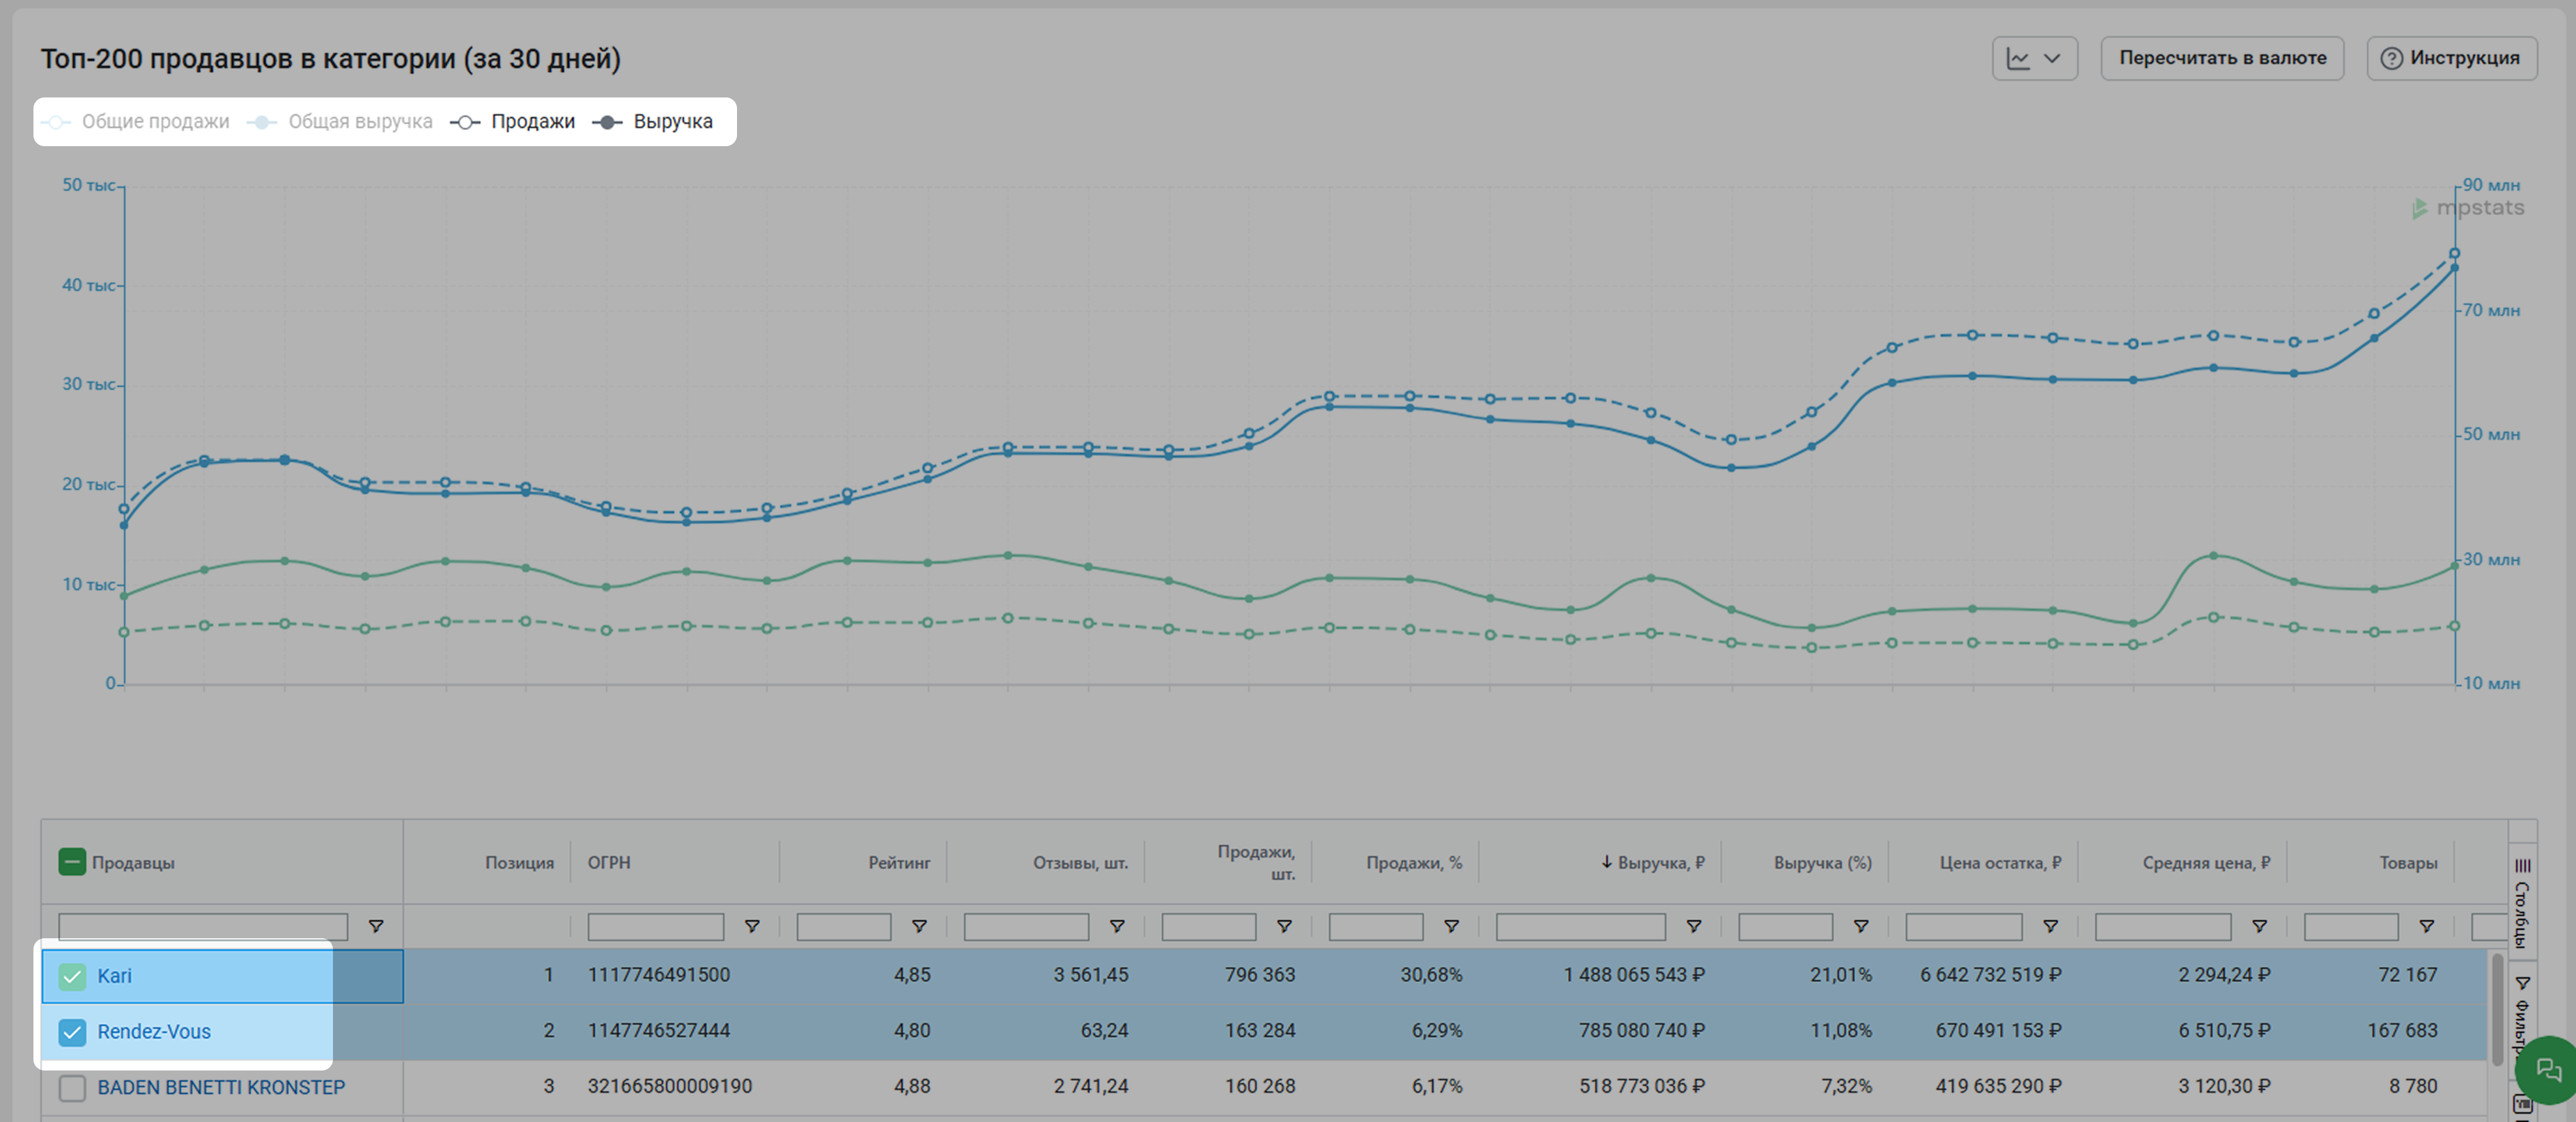
Task: Check the BADEN BENETTI KRONSTEP checkbox
Action: point(72,1087)
